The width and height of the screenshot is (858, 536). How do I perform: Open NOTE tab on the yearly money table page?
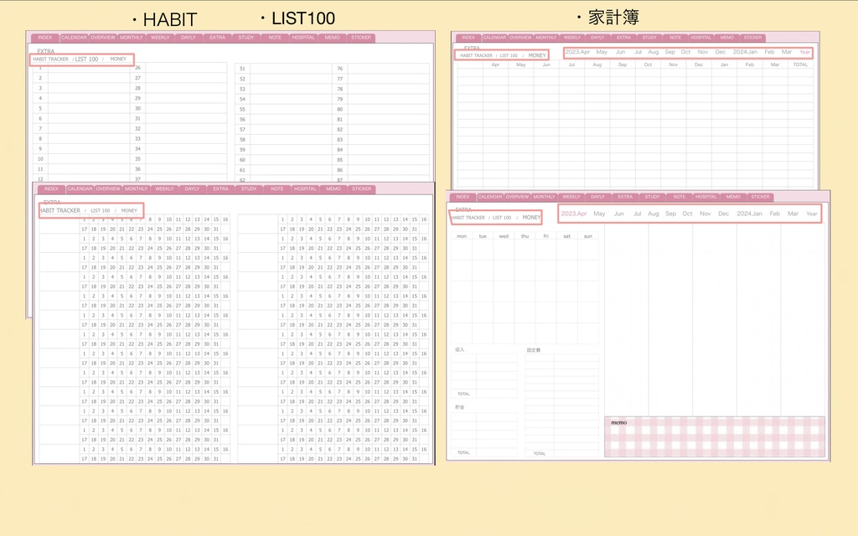tap(675, 38)
